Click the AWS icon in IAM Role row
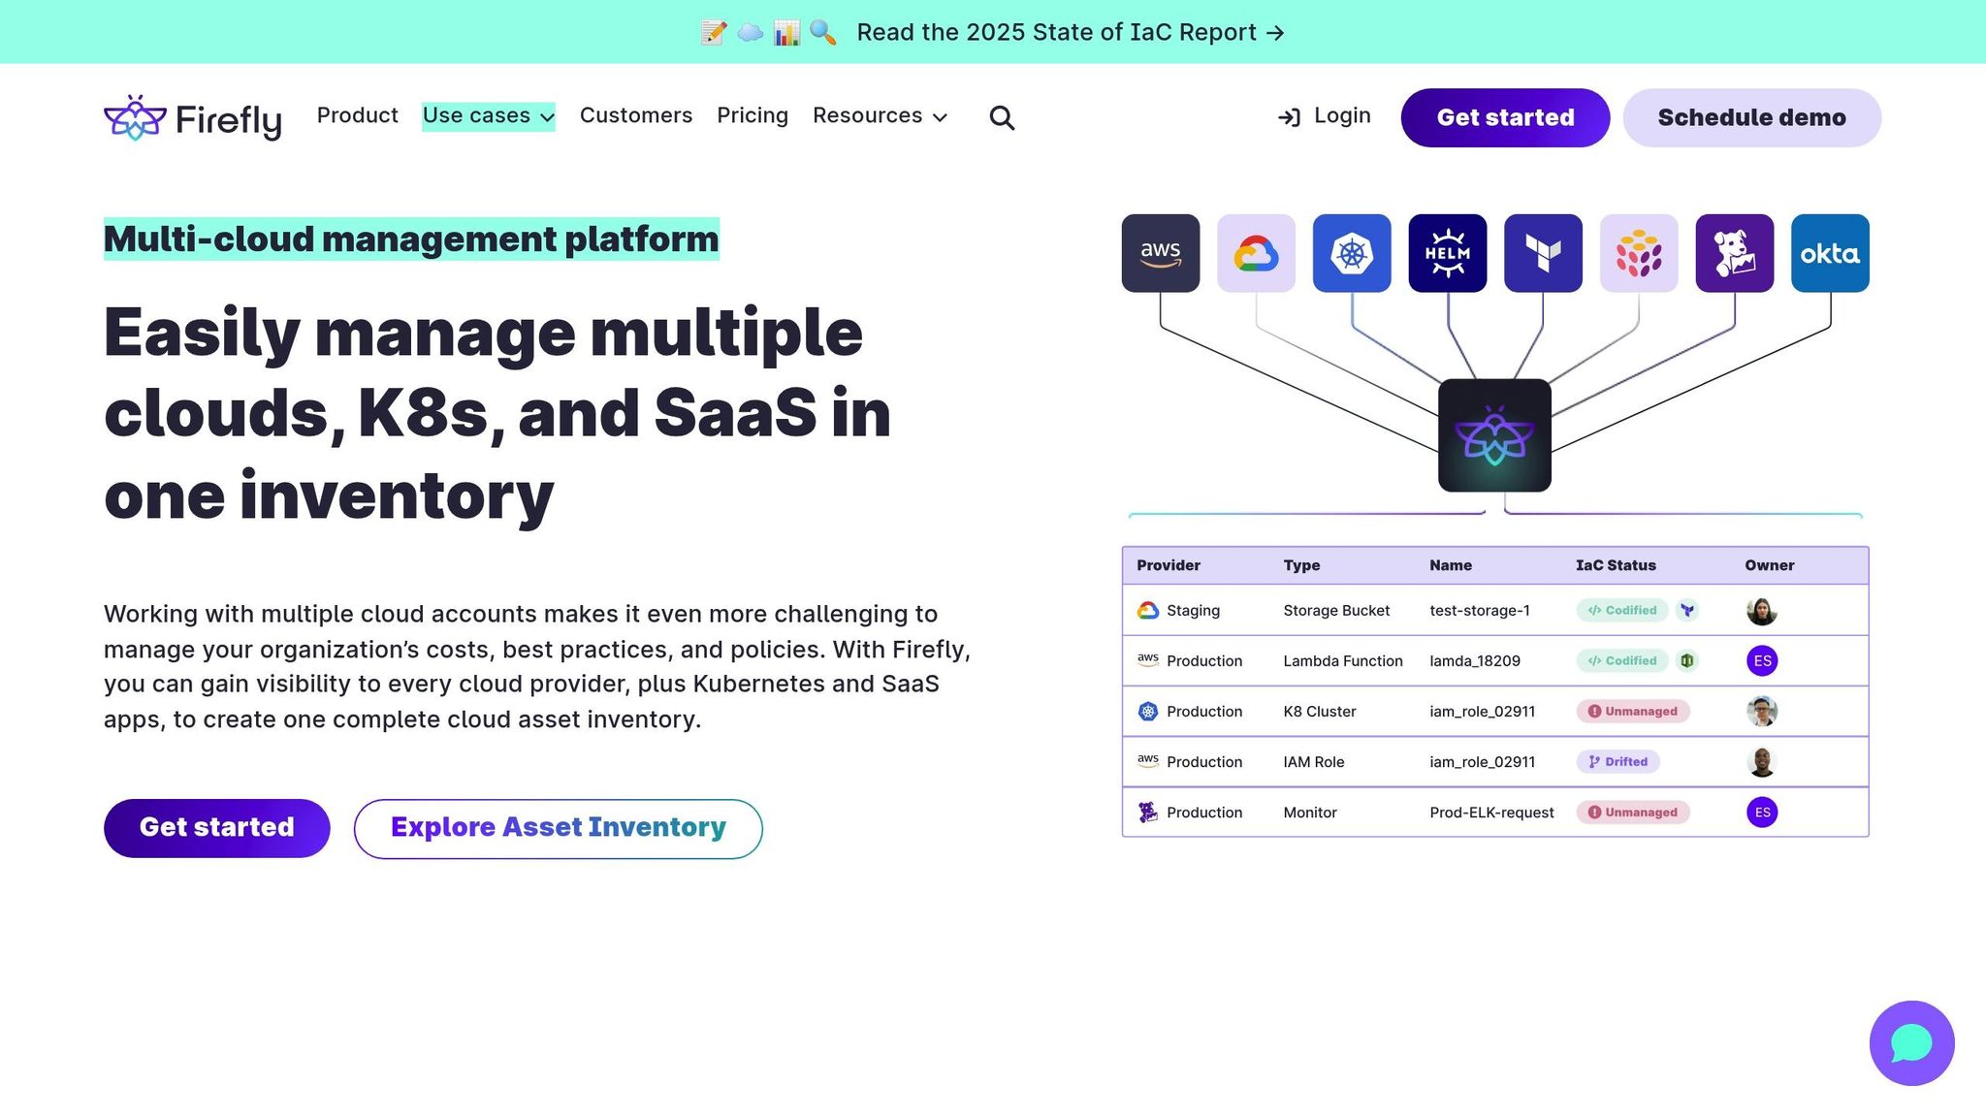The image size is (1986, 1117). click(1148, 760)
